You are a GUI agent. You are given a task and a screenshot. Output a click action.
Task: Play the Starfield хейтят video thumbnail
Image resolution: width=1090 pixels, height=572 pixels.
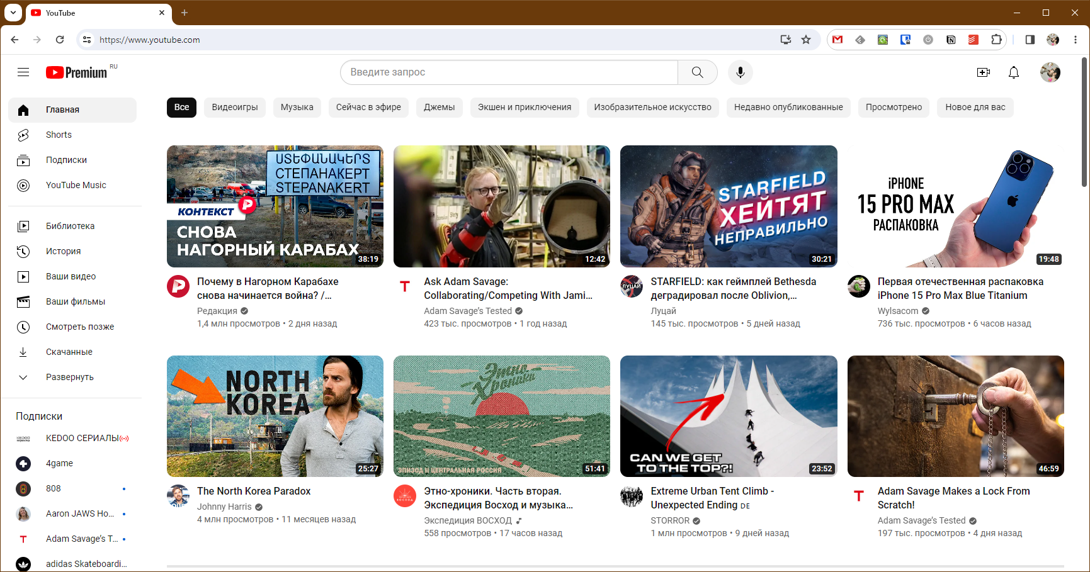[729, 206]
